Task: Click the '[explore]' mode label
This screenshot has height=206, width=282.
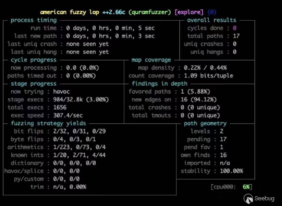Action: pyautogui.click(x=189, y=12)
